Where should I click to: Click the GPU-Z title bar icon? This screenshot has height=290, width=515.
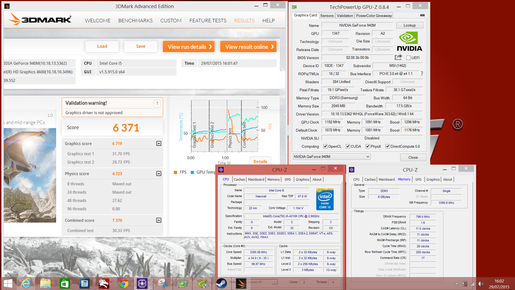294,7
